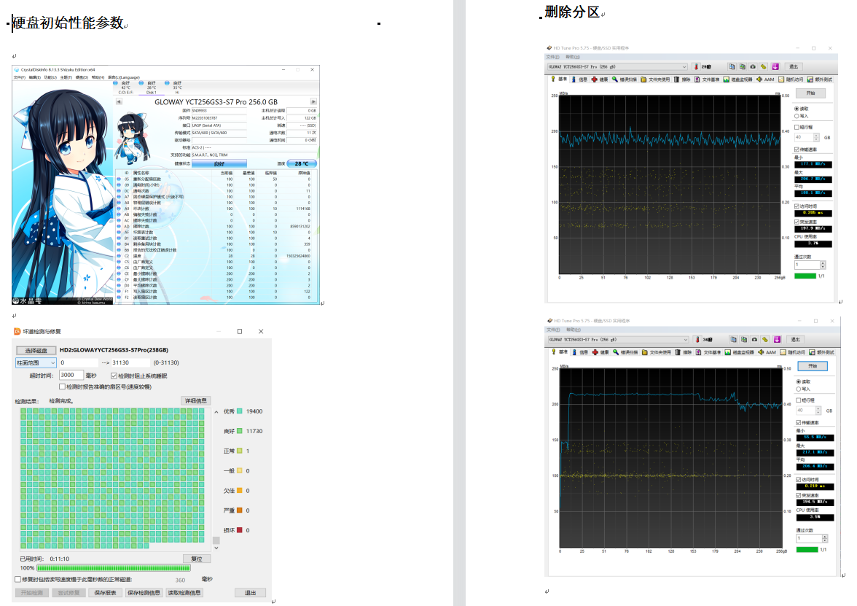Click the scroll-down arrow beside the block grid

(216, 548)
